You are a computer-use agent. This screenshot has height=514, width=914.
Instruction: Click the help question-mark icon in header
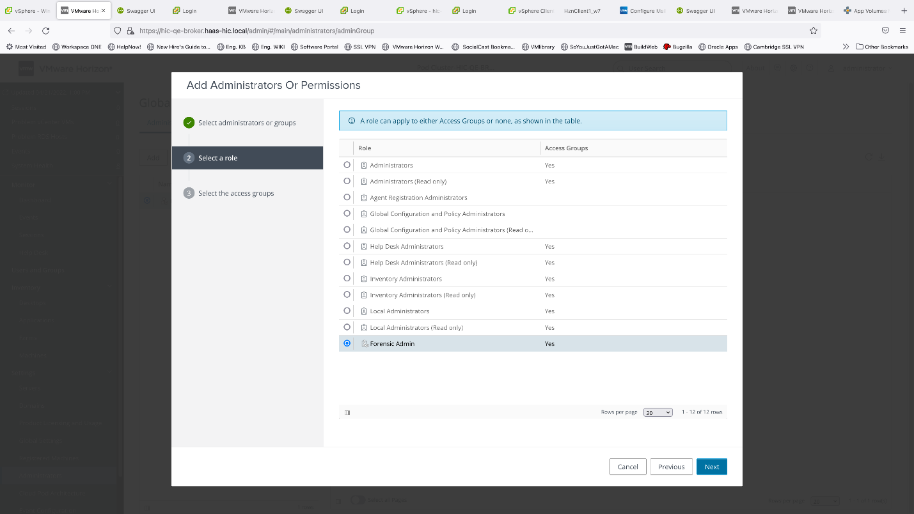point(810,68)
